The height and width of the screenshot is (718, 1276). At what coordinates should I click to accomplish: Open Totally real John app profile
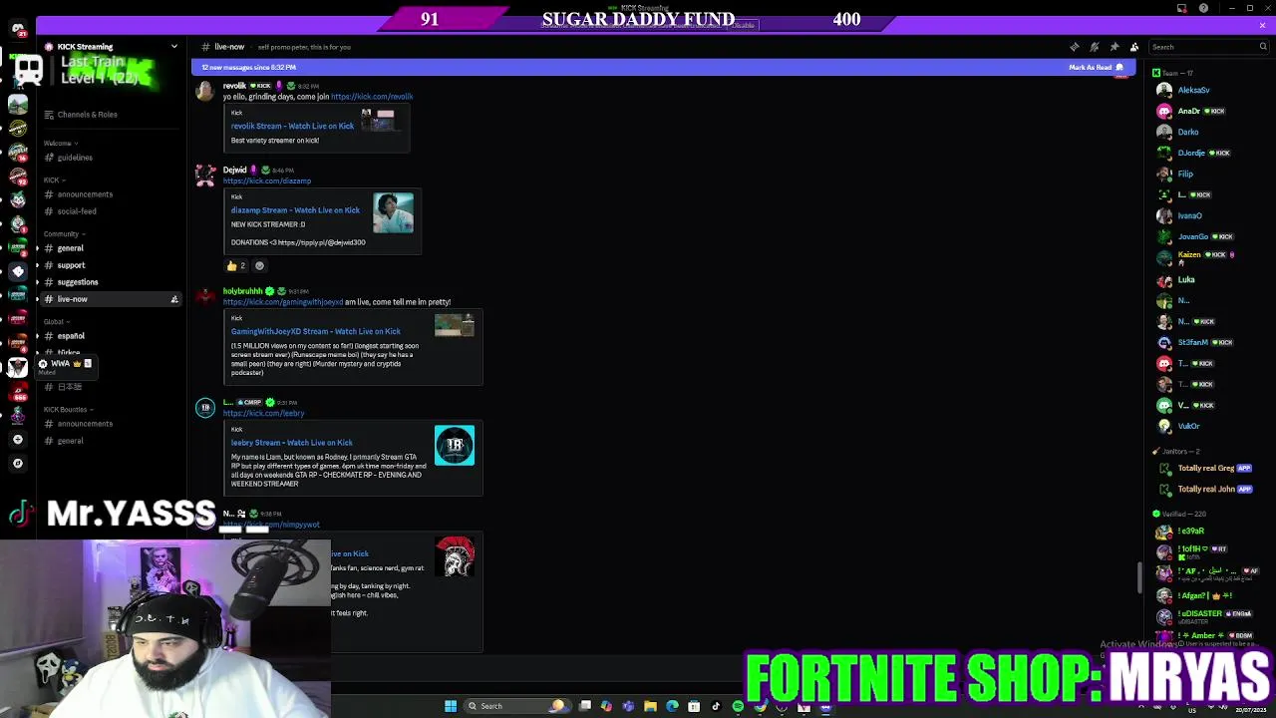1206,489
